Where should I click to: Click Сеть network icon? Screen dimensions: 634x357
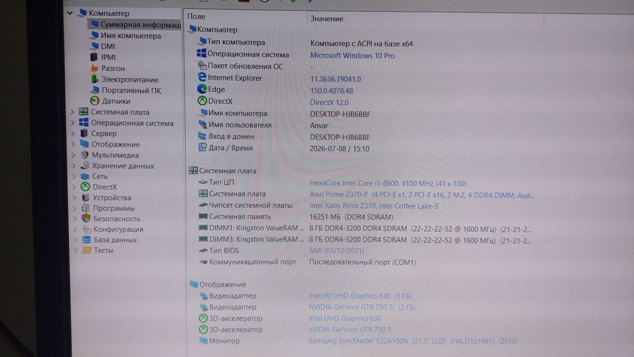point(85,176)
